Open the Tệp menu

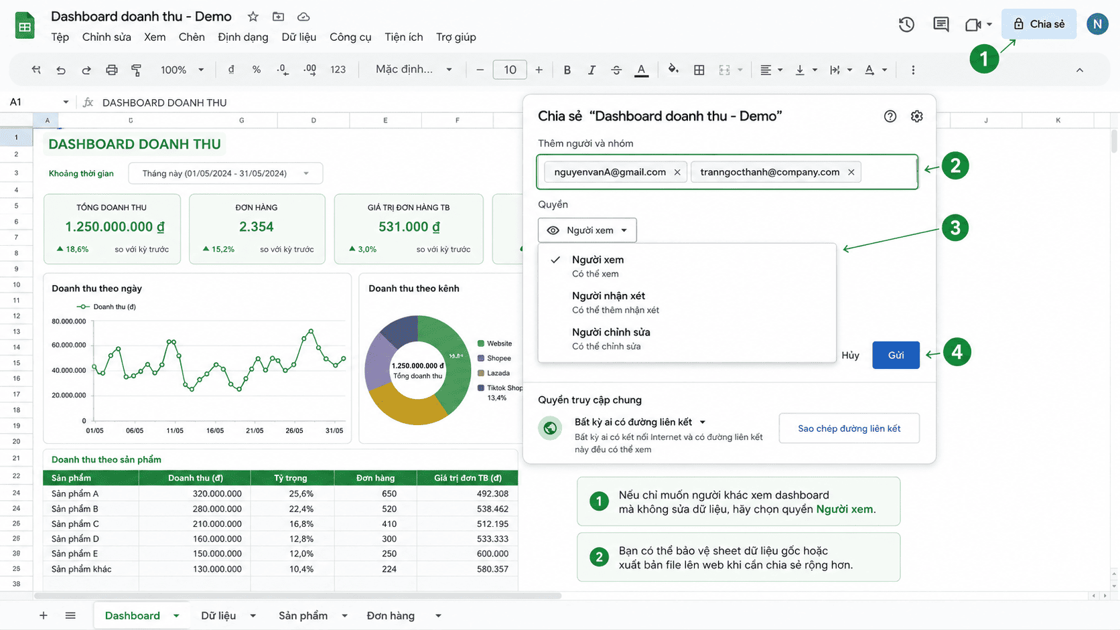(x=60, y=37)
